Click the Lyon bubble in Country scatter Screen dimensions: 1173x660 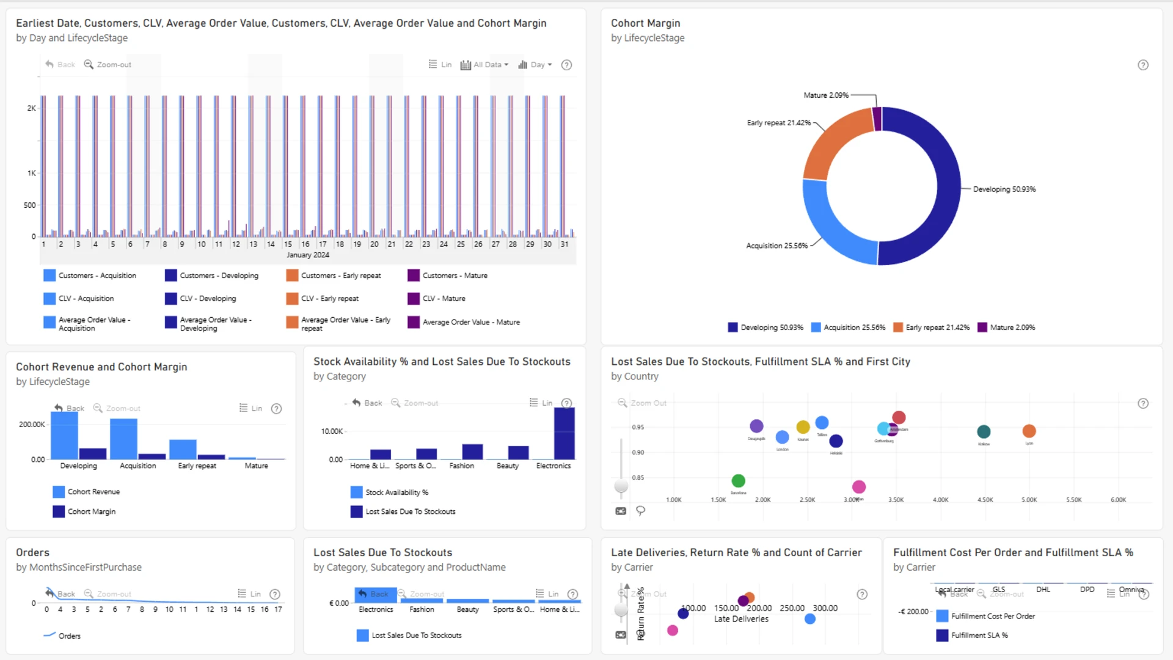tap(1029, 431)
